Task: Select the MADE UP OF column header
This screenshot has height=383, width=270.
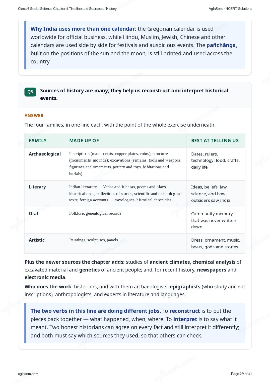Action: click(x=84, y=141)
